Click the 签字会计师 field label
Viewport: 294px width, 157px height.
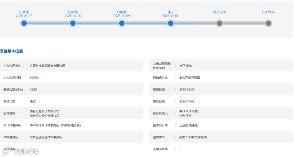click(x=160, y=126)
